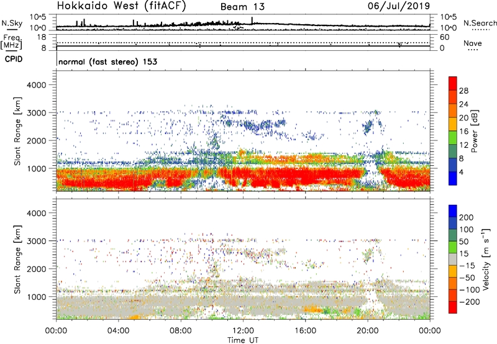Click the '08:00' time axis label
The width and height of the screenshot is (497, 344).
coord(181,331)
